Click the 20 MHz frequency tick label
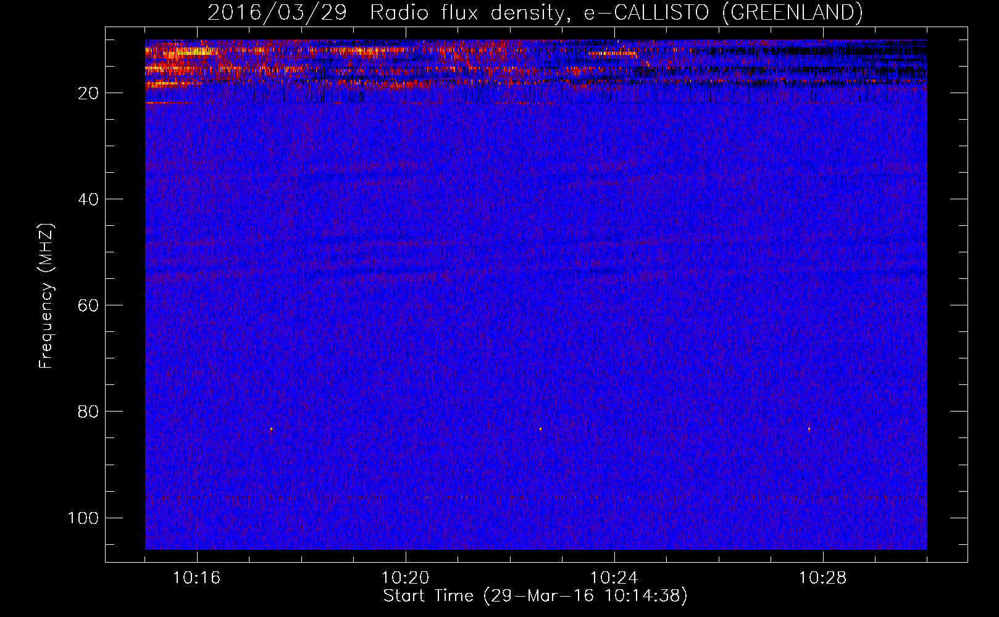 click(88, 93)
